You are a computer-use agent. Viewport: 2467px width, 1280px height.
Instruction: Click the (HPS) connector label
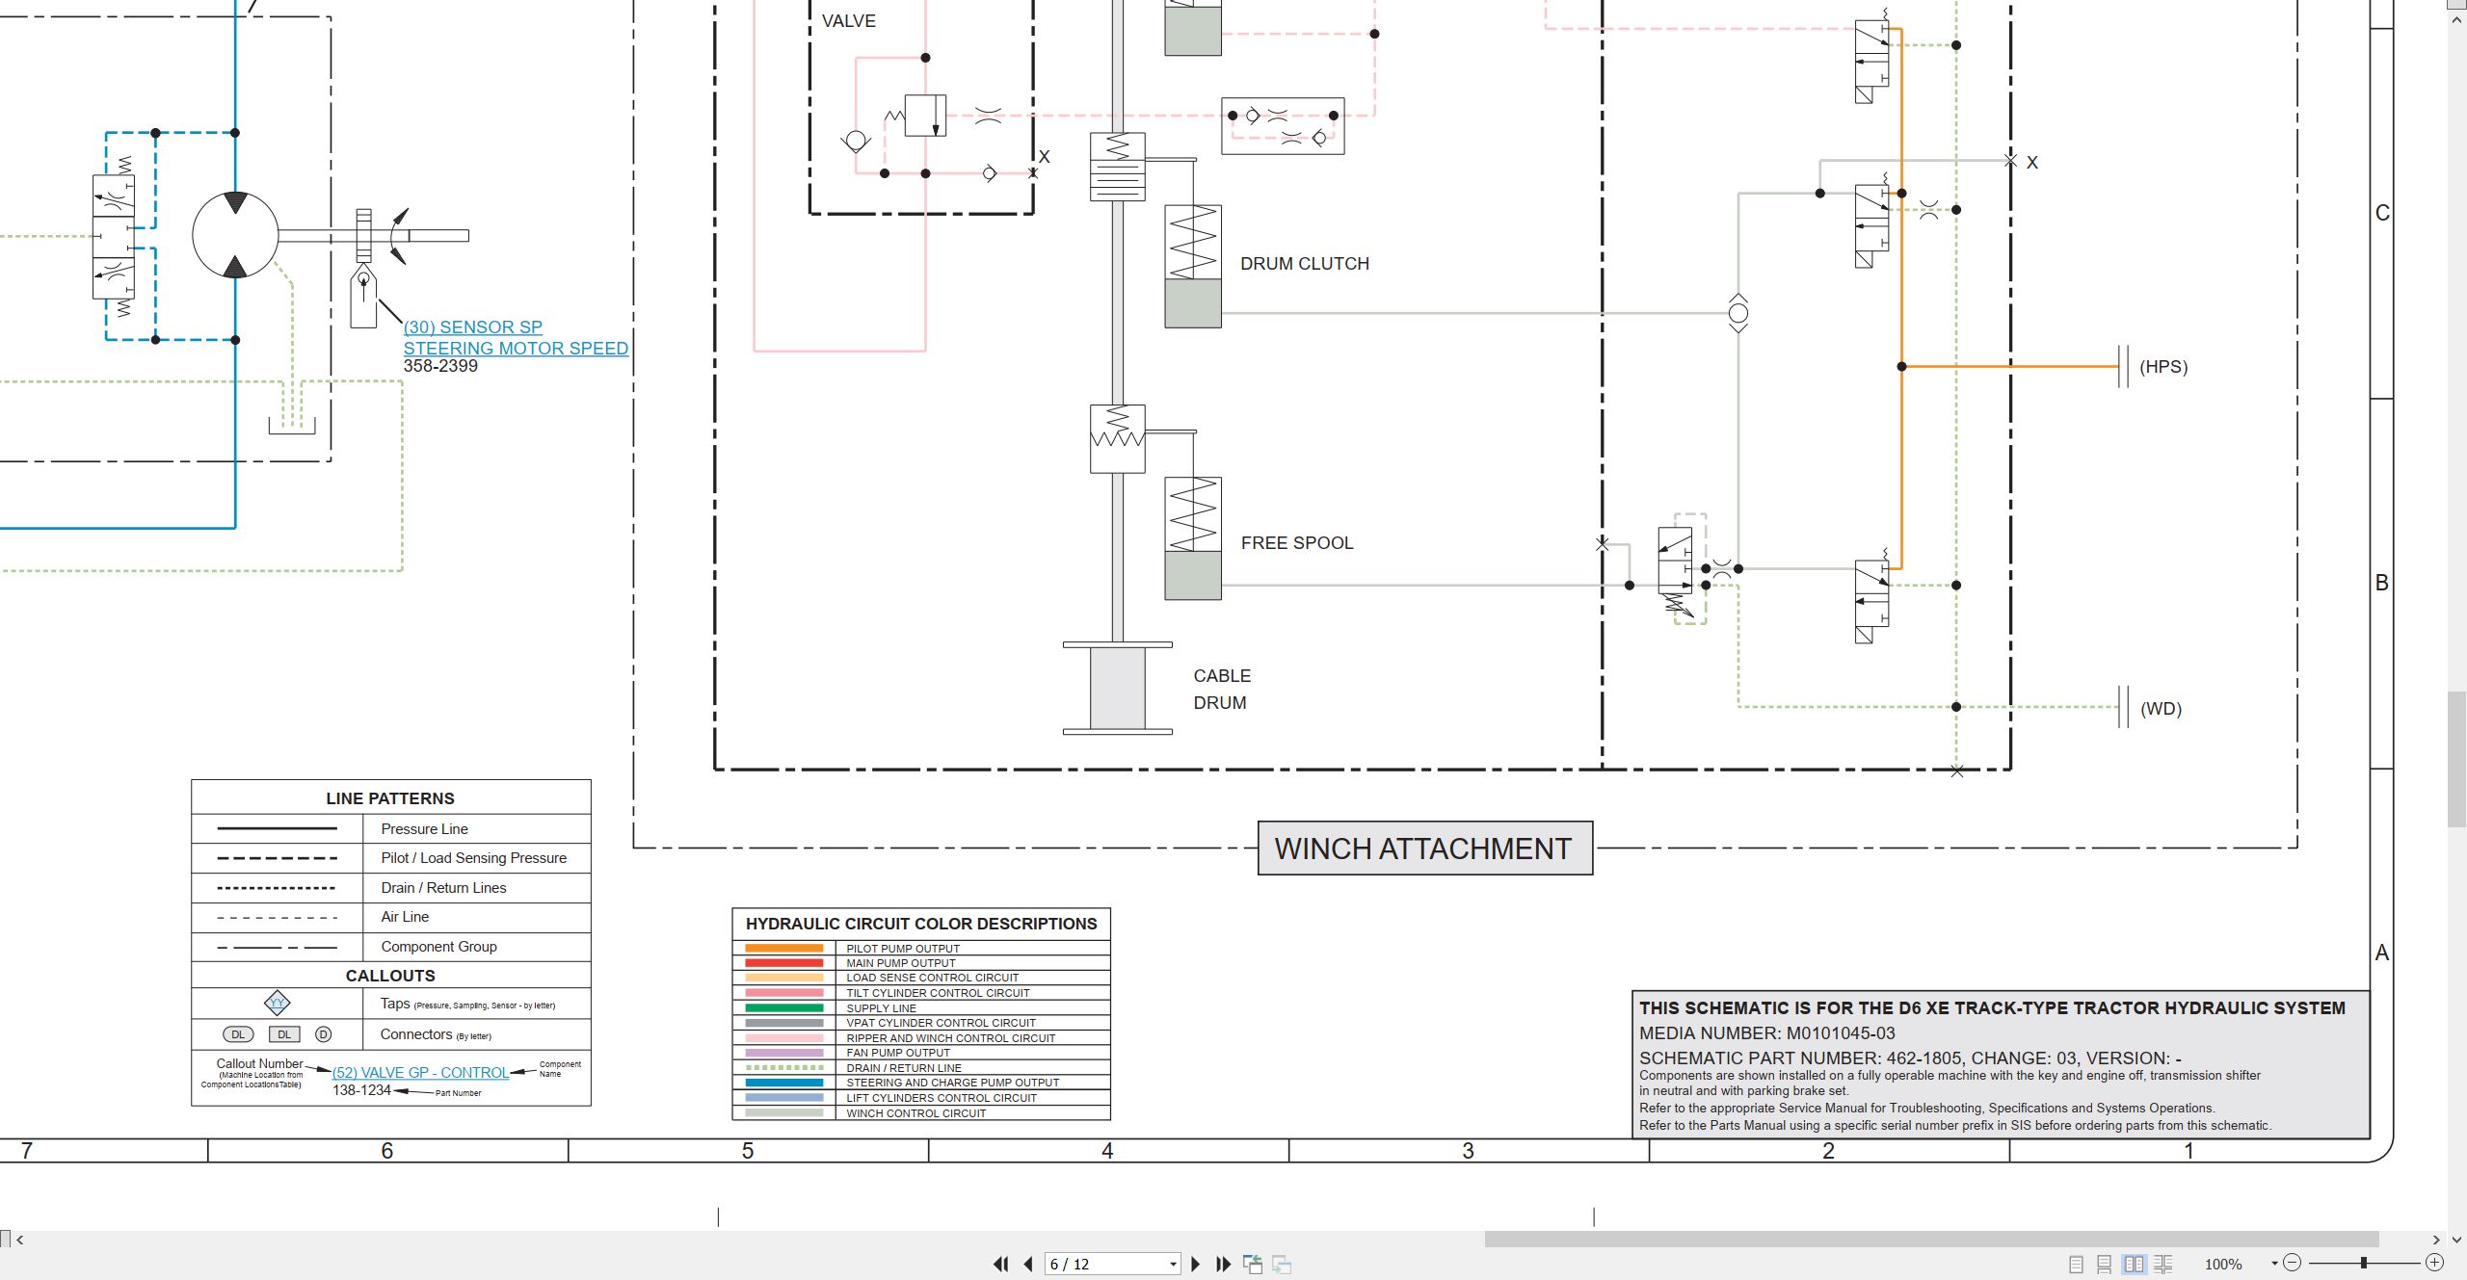[x=2163, y=367]
